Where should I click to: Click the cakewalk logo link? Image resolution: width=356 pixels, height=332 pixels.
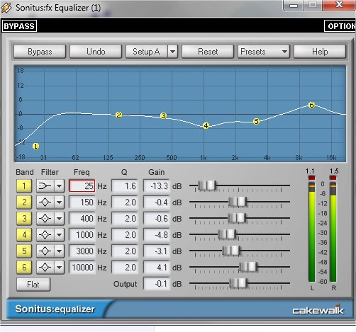tap(318, 310)
